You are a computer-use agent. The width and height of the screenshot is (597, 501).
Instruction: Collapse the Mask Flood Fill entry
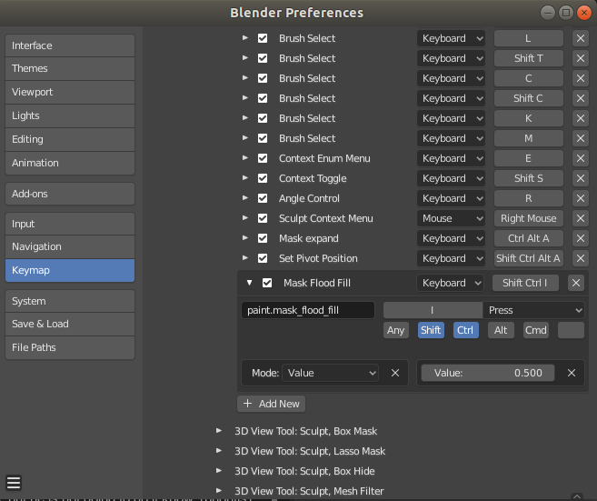(x=249, y=283)
